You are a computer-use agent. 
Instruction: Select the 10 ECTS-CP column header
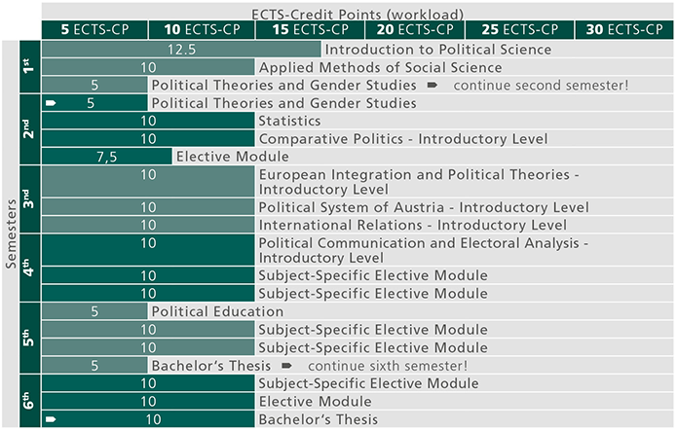tap(202, 29)
